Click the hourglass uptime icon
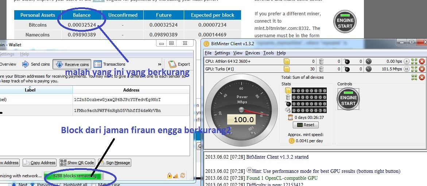427x186 pixels. click(x=290, y=117)
